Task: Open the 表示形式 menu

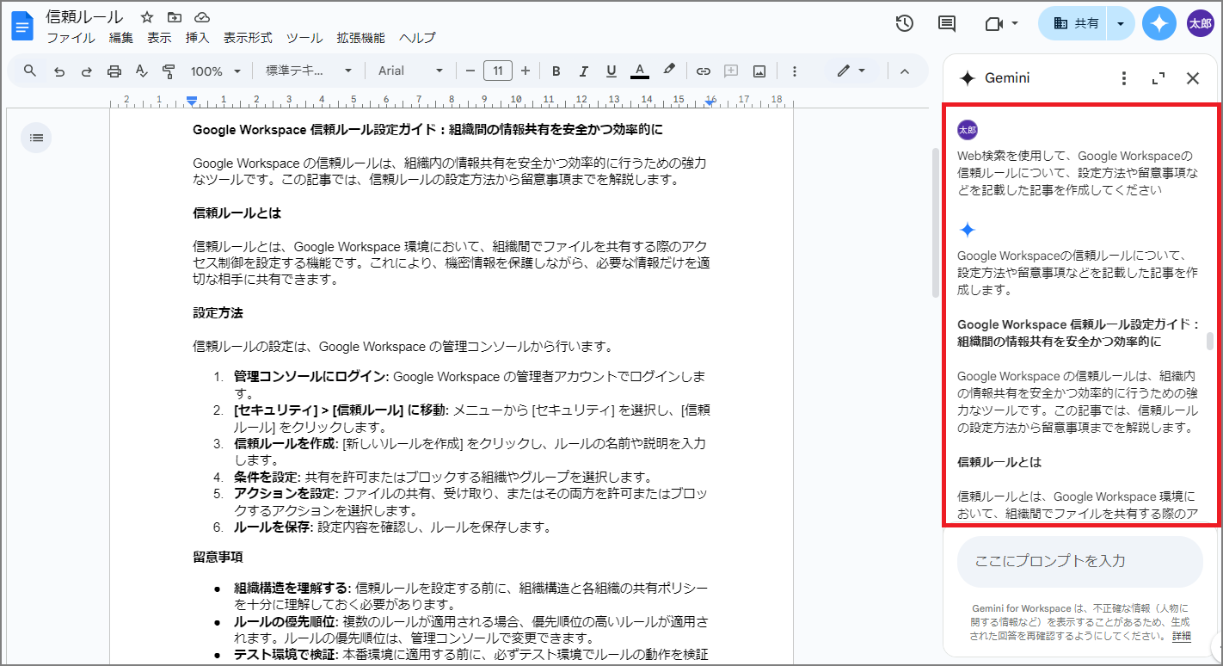Action: [248, 38]
